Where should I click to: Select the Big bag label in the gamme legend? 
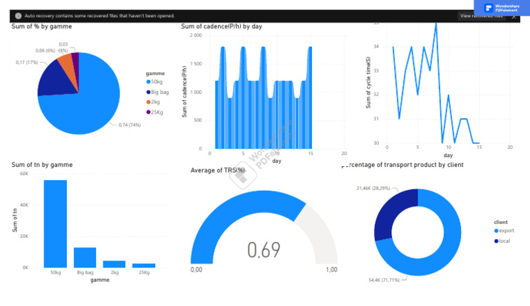point(160,92)
